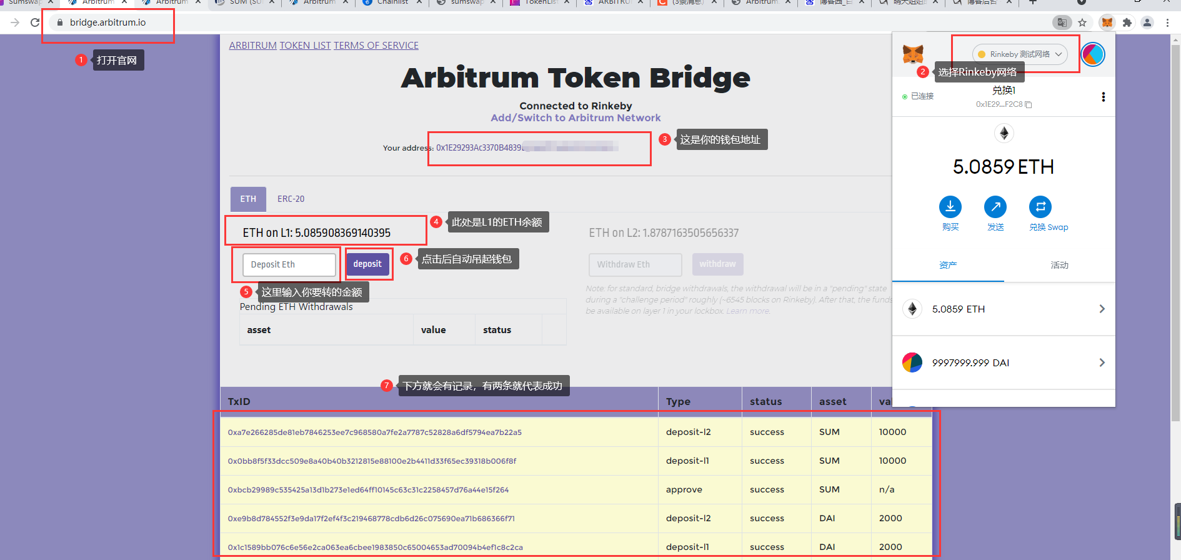Click the MetaMask fox extension icon
Image resolution: width=1181 pixels, height=560 pixels.
[x=1107, y=22]
